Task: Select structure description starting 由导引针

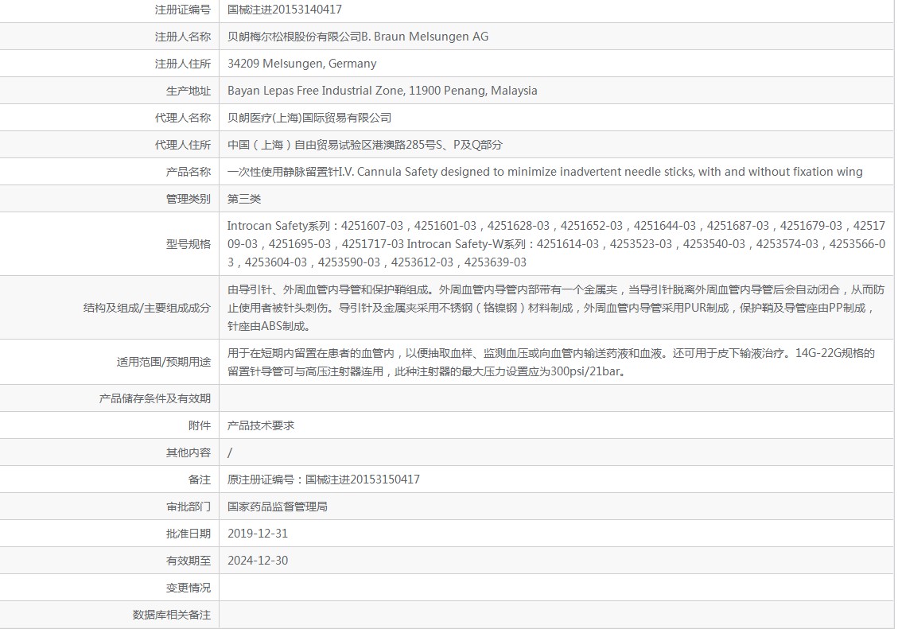Action: (556, 308)
